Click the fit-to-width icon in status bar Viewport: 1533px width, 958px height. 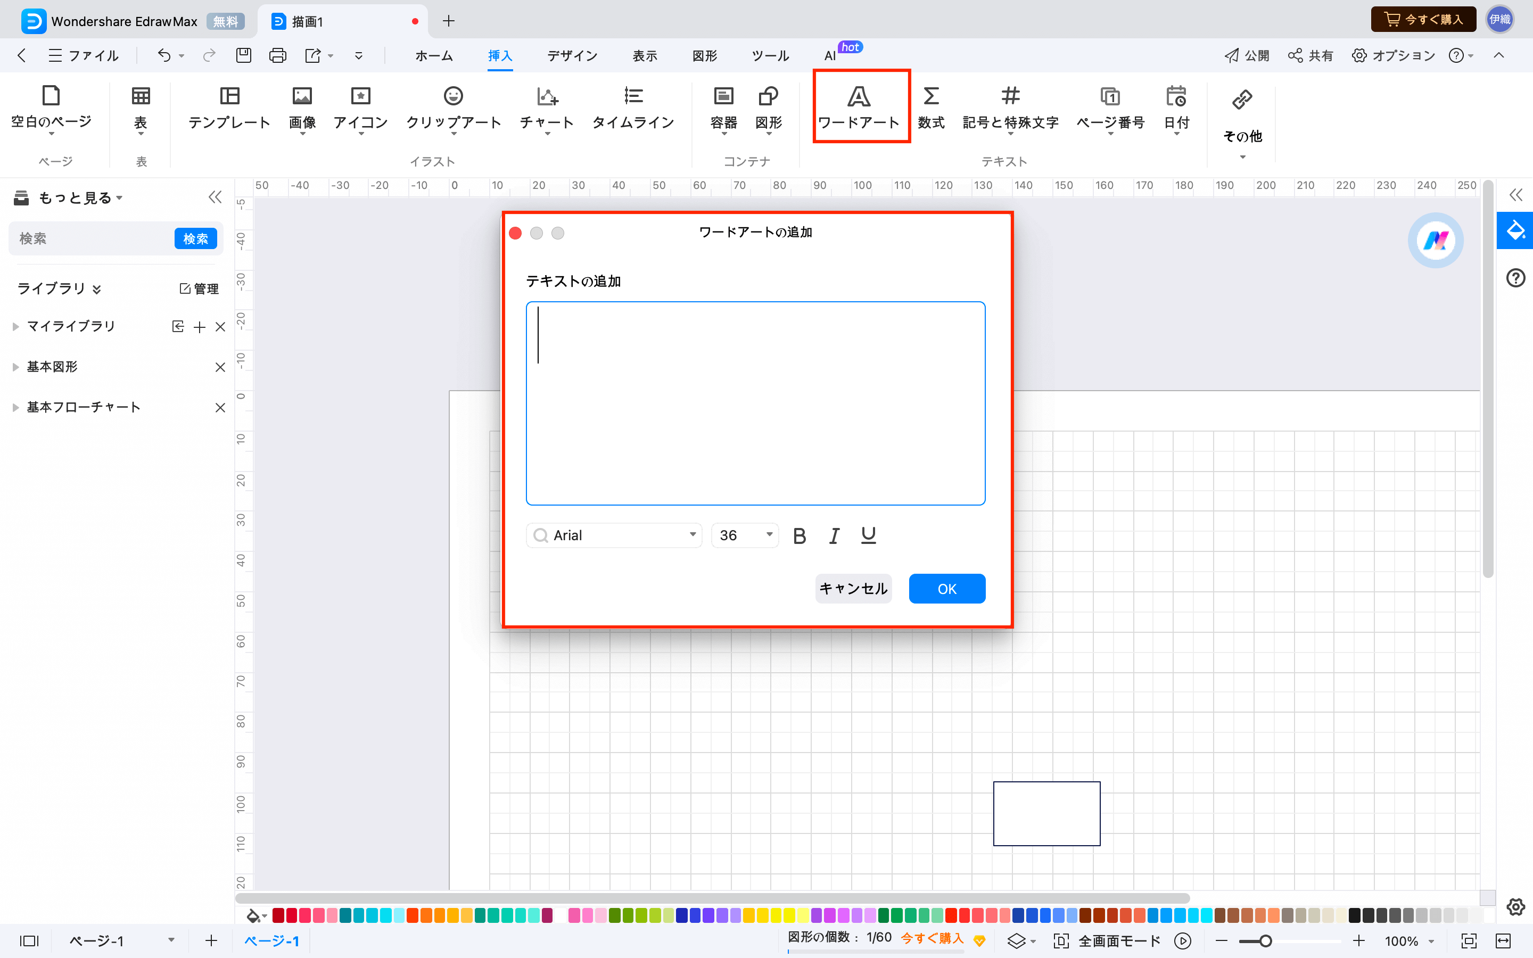click(1503, 941)
